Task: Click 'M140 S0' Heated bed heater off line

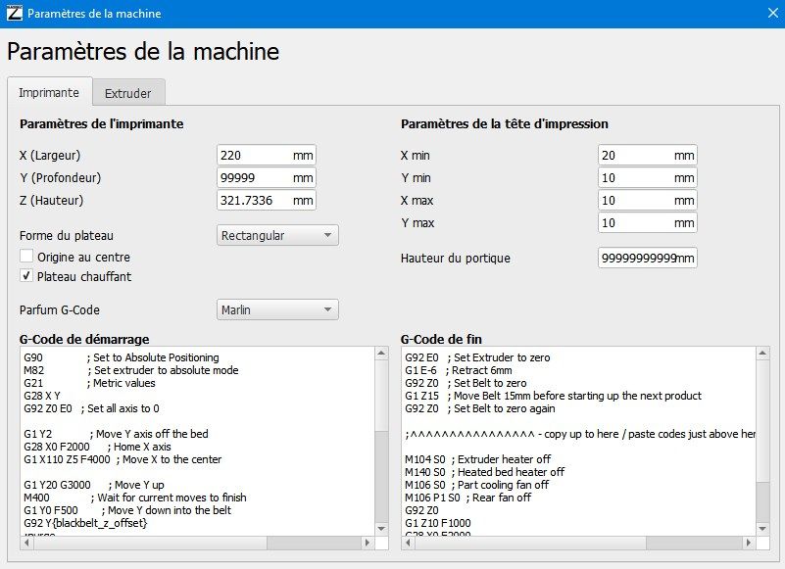Action: 484,472
